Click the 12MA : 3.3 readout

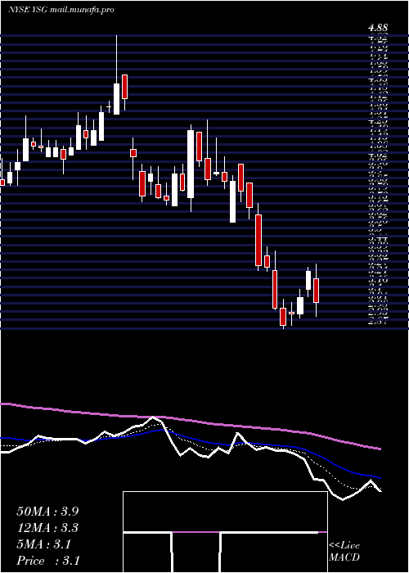click(x=47, y=528)
